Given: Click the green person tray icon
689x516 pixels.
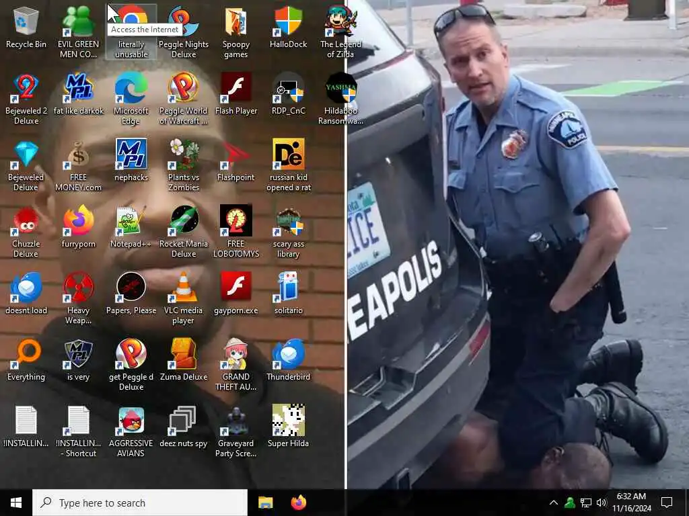Looking at the screenshot, I should tap(570, 503).
